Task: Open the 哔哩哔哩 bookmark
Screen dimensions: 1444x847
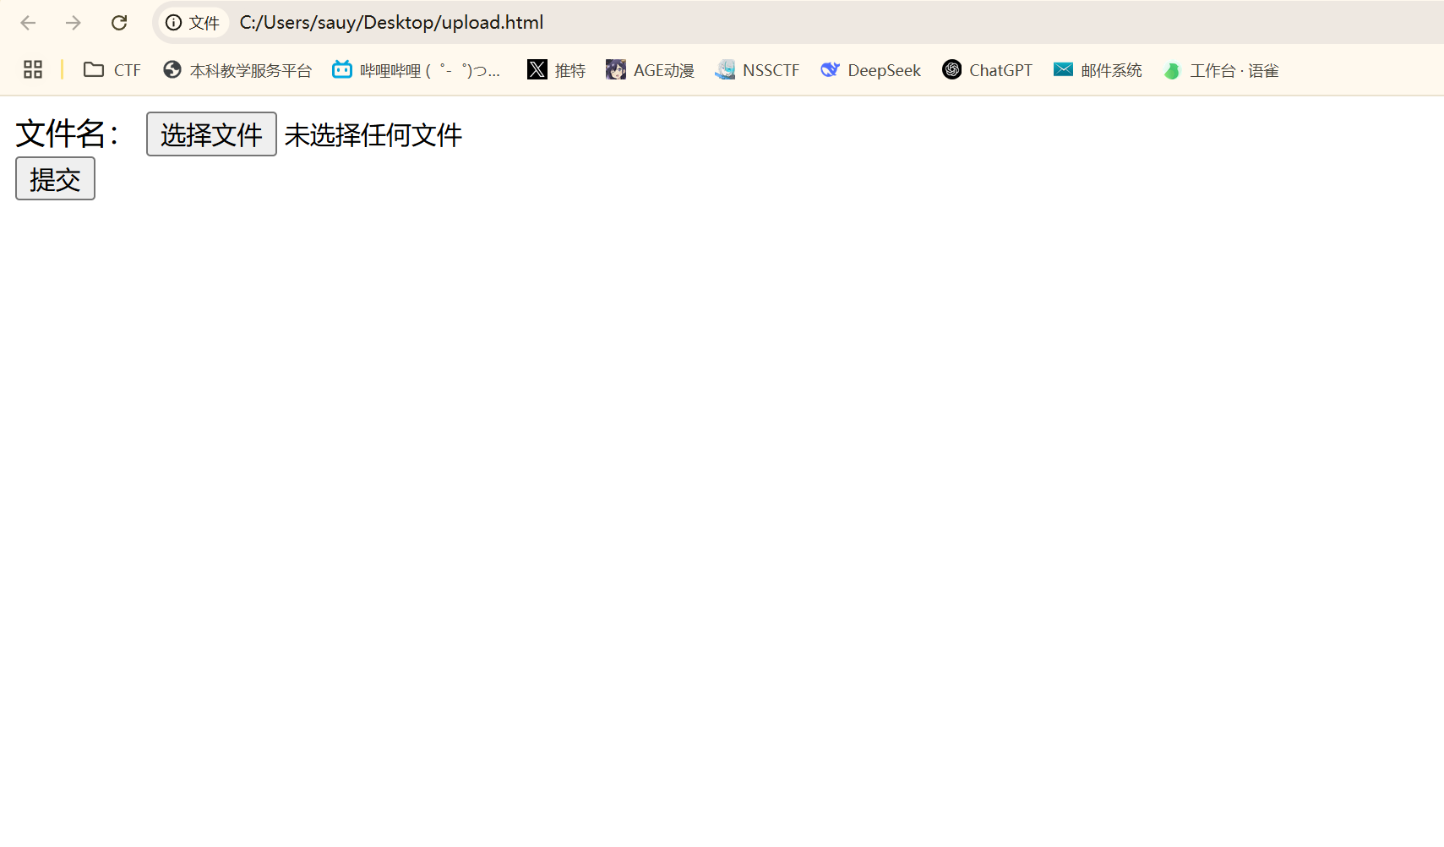Action: click(x=417, y=70)
